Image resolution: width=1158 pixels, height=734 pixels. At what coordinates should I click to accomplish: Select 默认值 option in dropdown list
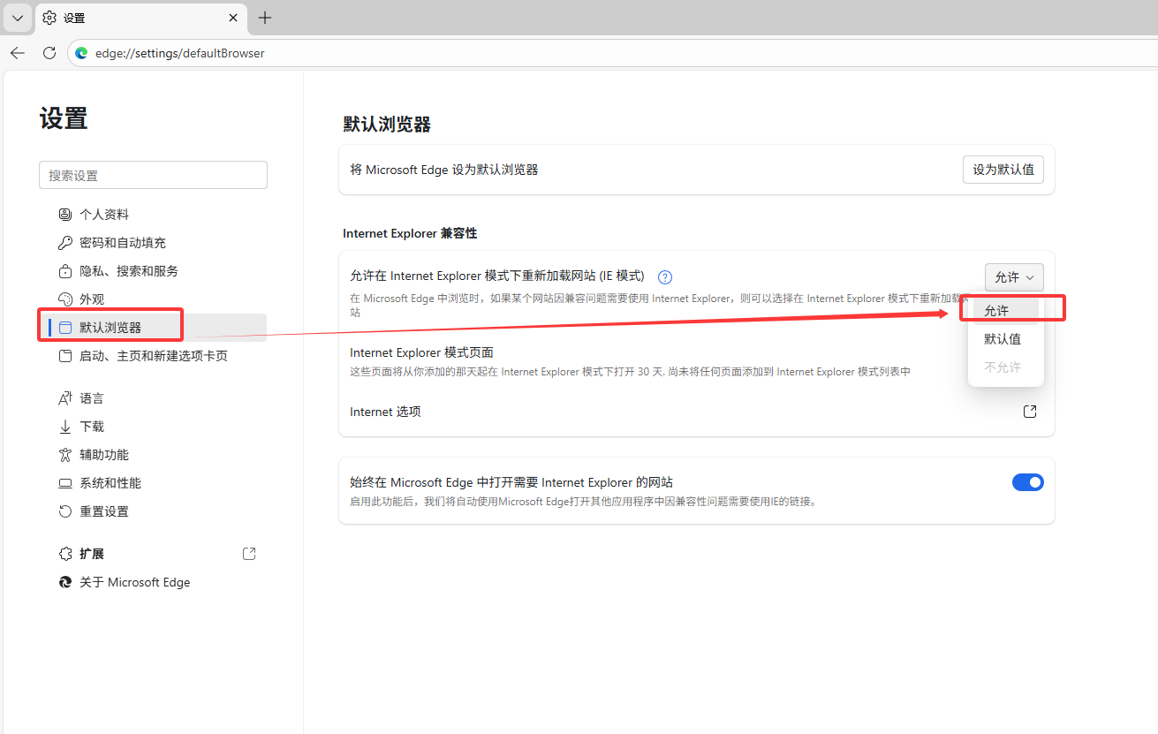coord(1003,339)
